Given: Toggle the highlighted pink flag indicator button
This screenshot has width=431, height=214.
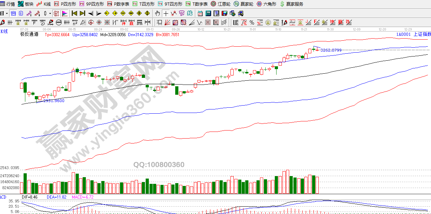Looking at the screenshot, I should [x=65, y=14].
